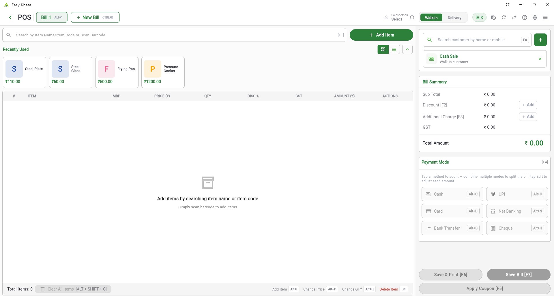Focus the item search barcode field
The image size is (554, 296).
174,35
